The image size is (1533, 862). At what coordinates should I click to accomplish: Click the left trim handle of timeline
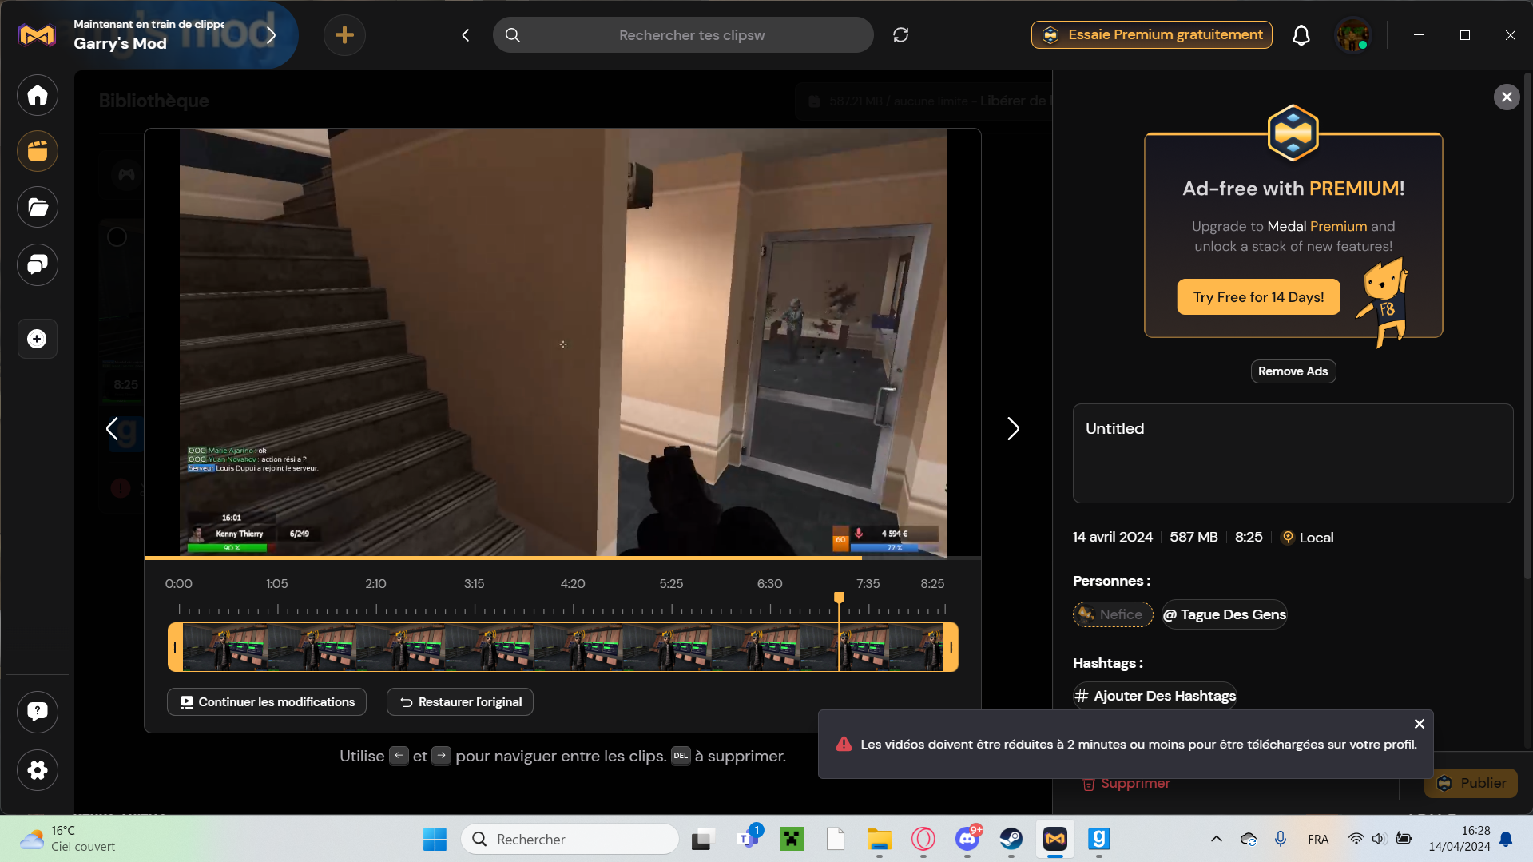tap(175, 647)
